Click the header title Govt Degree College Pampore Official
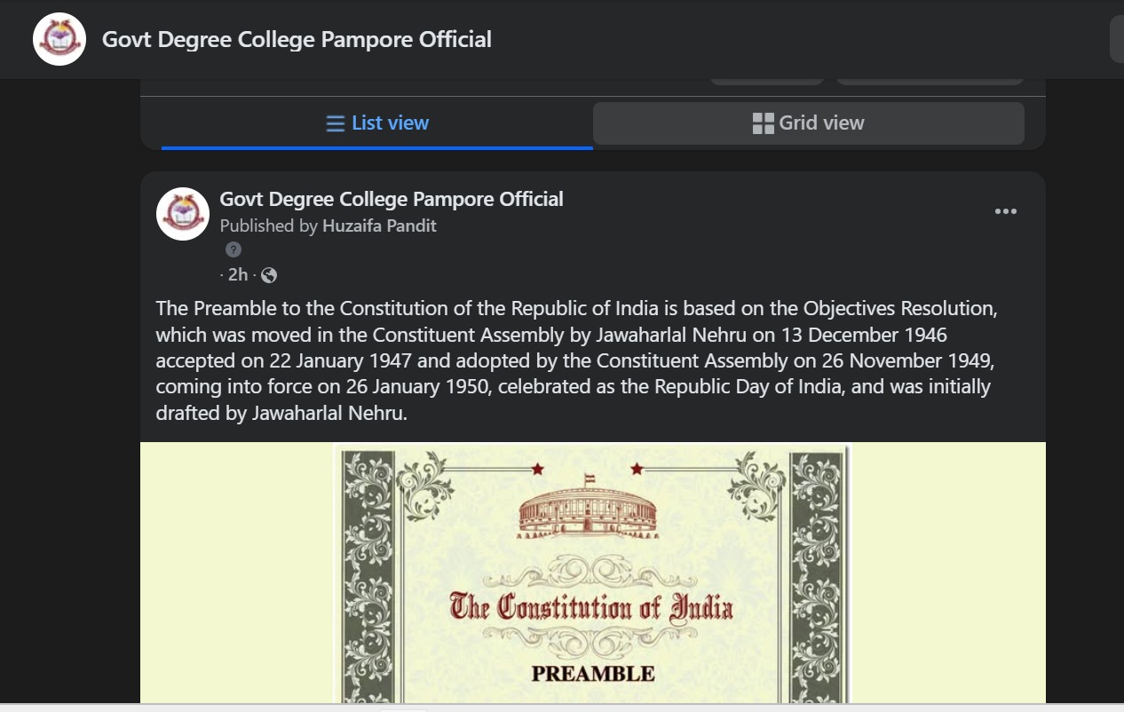Screen dimensions: 1124x712 tap(297, 39)
